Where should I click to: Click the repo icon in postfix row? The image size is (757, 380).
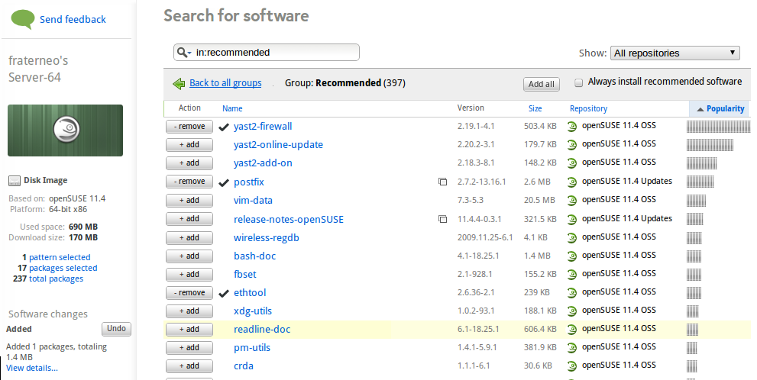pos(572,182)
